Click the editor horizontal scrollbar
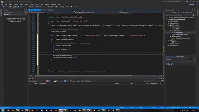 84,76
